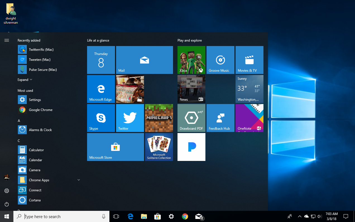Image resolution: width=355 pixels, height=222 pixels.
Task: Launch the Camera app
Action: [x=49, y=170]
